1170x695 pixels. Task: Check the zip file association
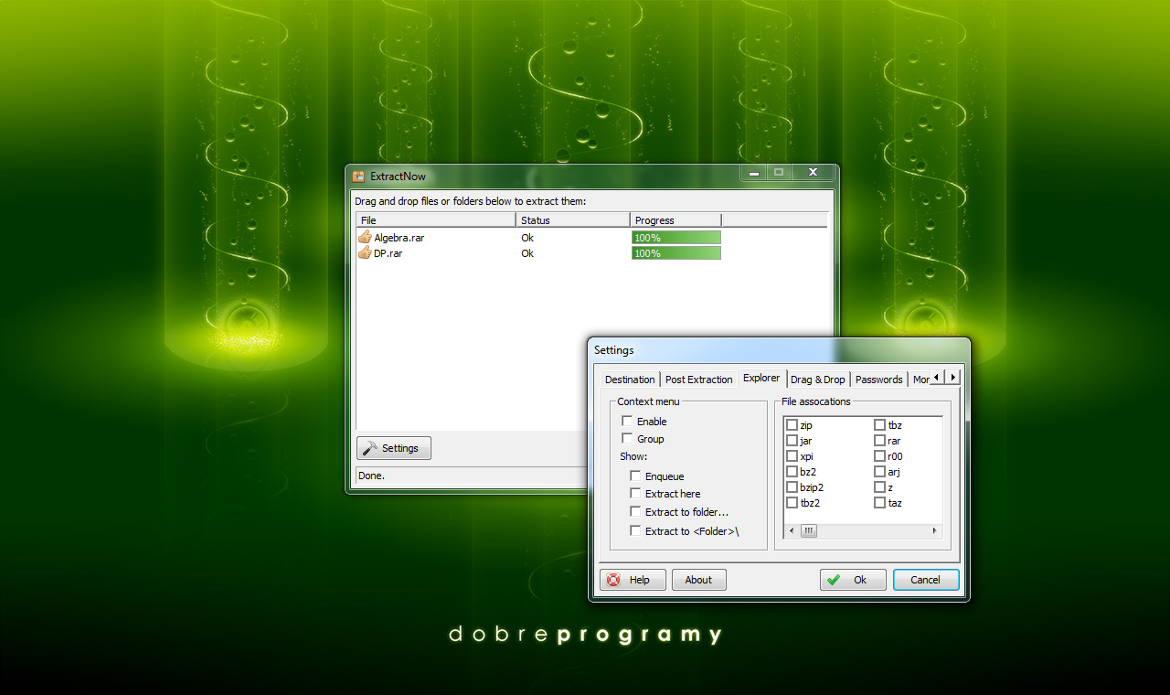pyautogui.click(x=792, y=425)
